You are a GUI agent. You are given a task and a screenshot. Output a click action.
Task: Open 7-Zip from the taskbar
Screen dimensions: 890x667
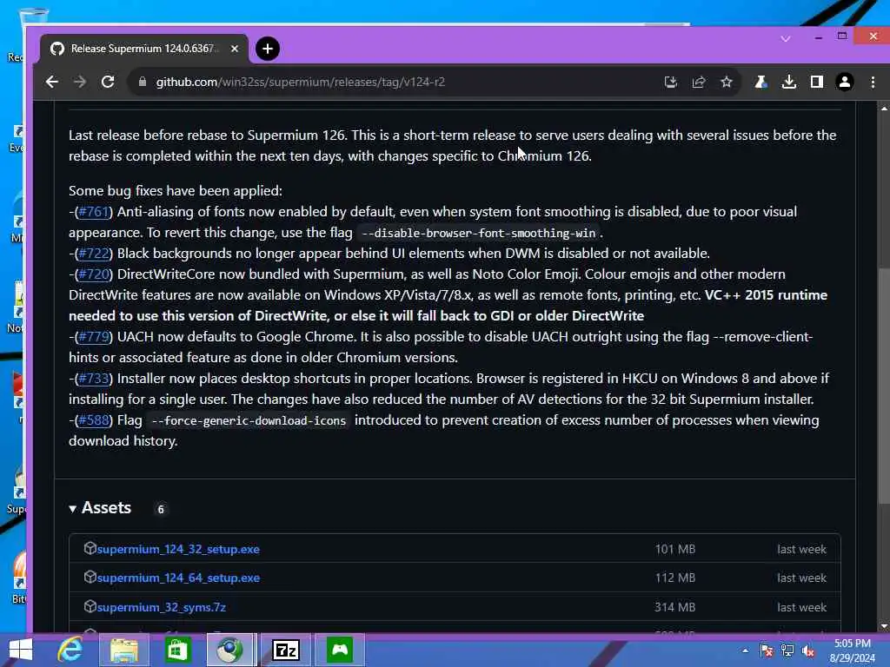tap(285, 650)
